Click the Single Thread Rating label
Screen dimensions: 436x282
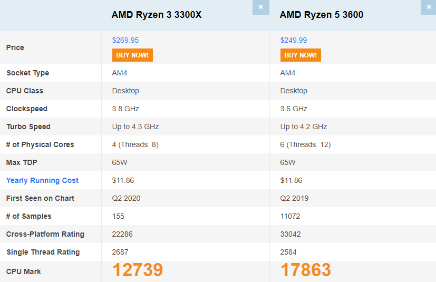click(x=43, y=252)
